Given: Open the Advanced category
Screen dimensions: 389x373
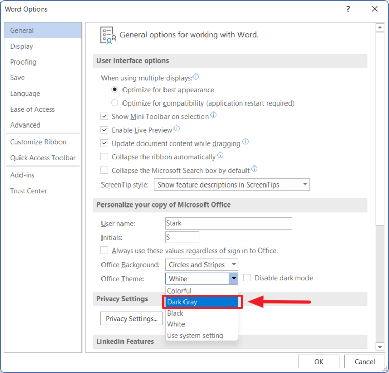Looking at the screenshot, I should [43, 125].
